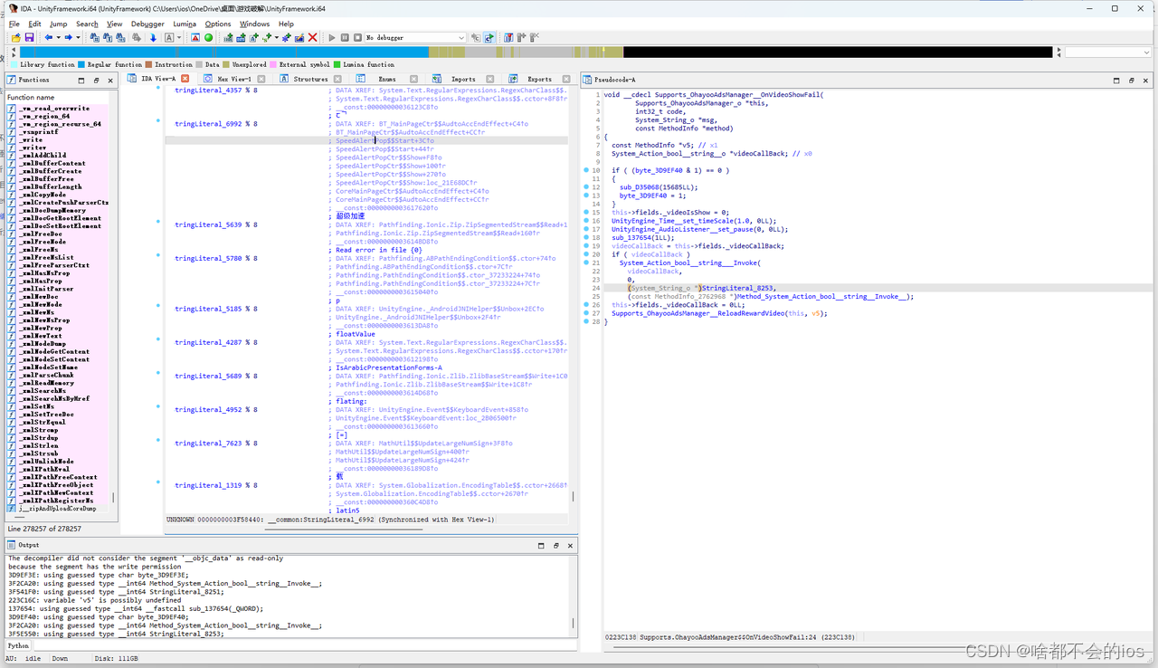Screen dimensions: 1158x668
Task: Switch to the Structures tab
Action: [310, 79]
